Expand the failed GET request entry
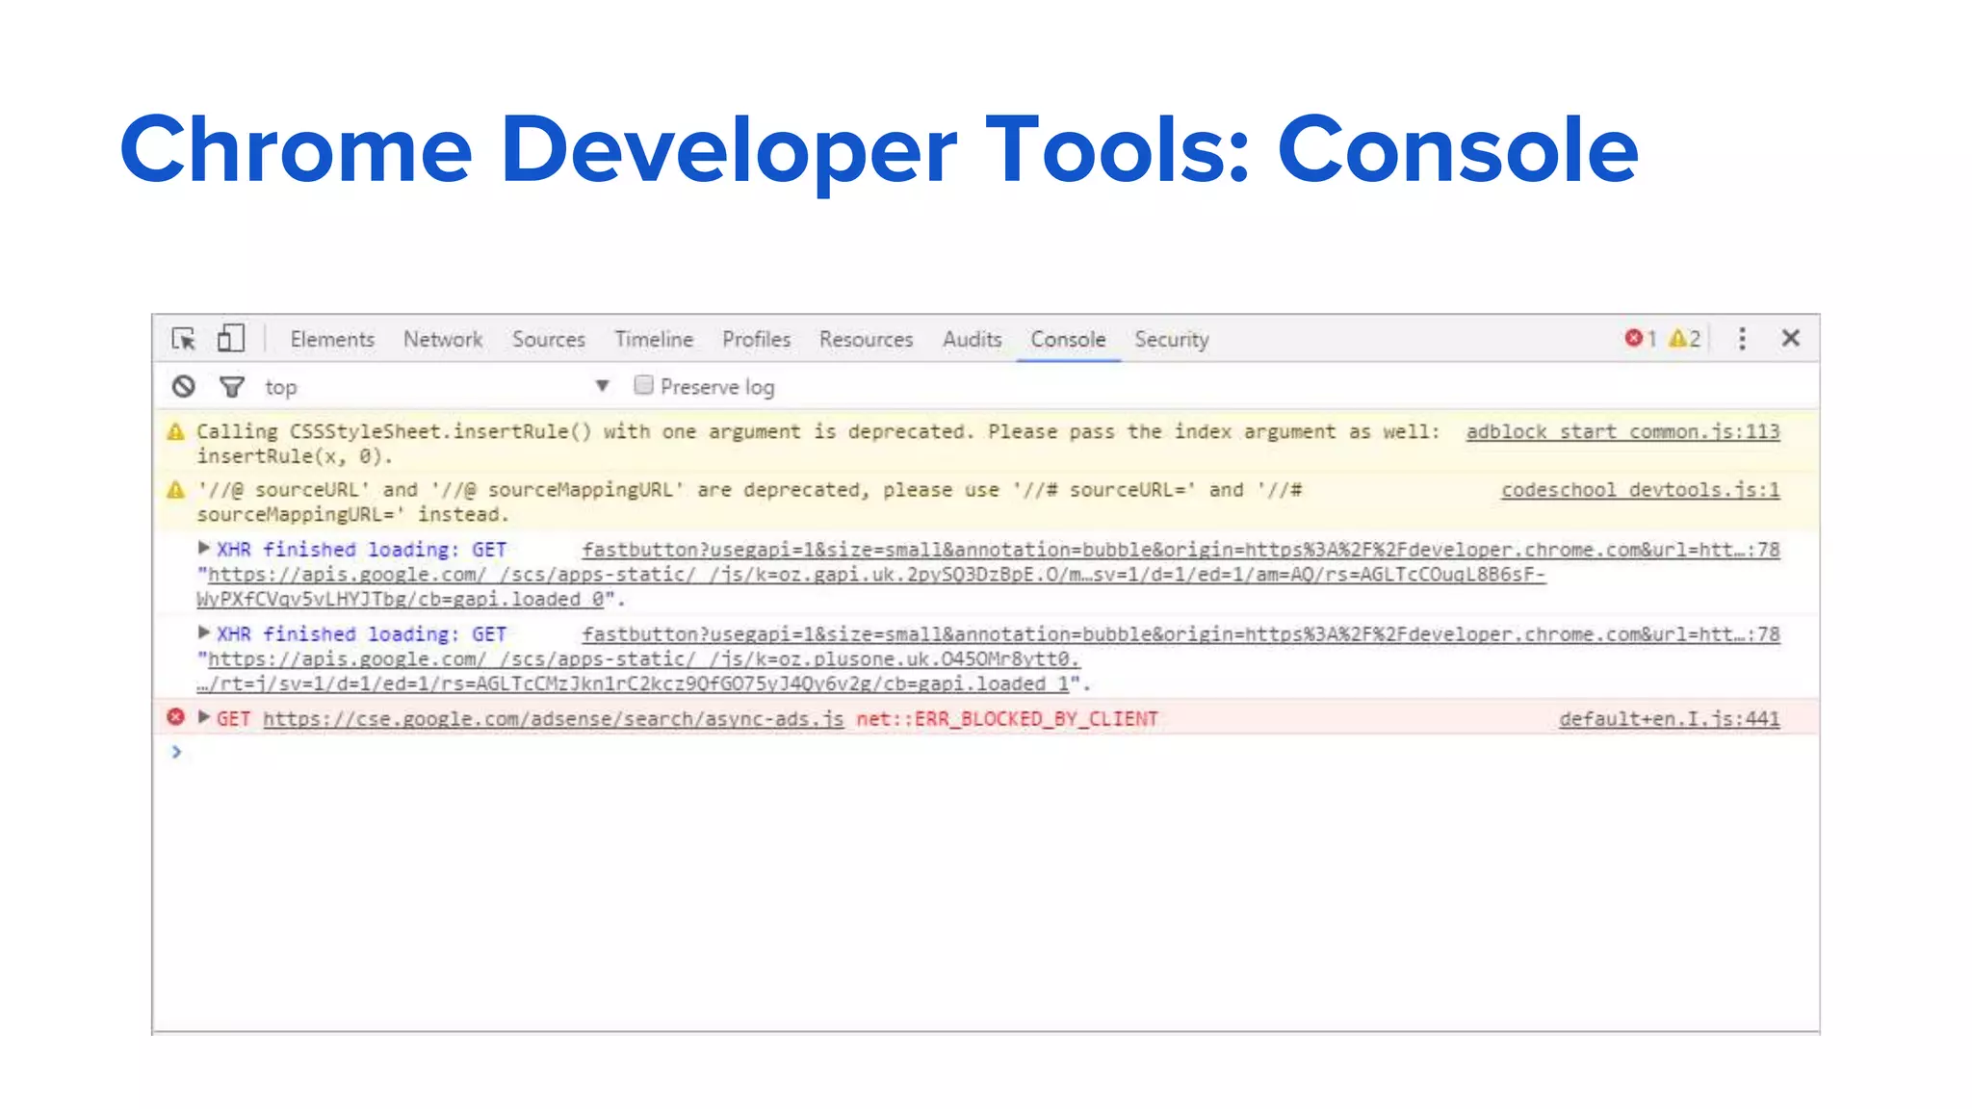 point(203,717)
